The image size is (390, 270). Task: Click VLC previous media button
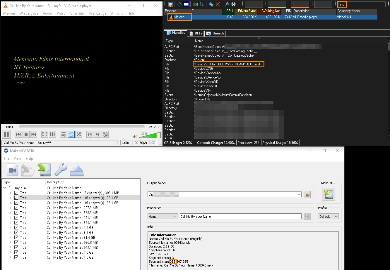coord(18,134)
